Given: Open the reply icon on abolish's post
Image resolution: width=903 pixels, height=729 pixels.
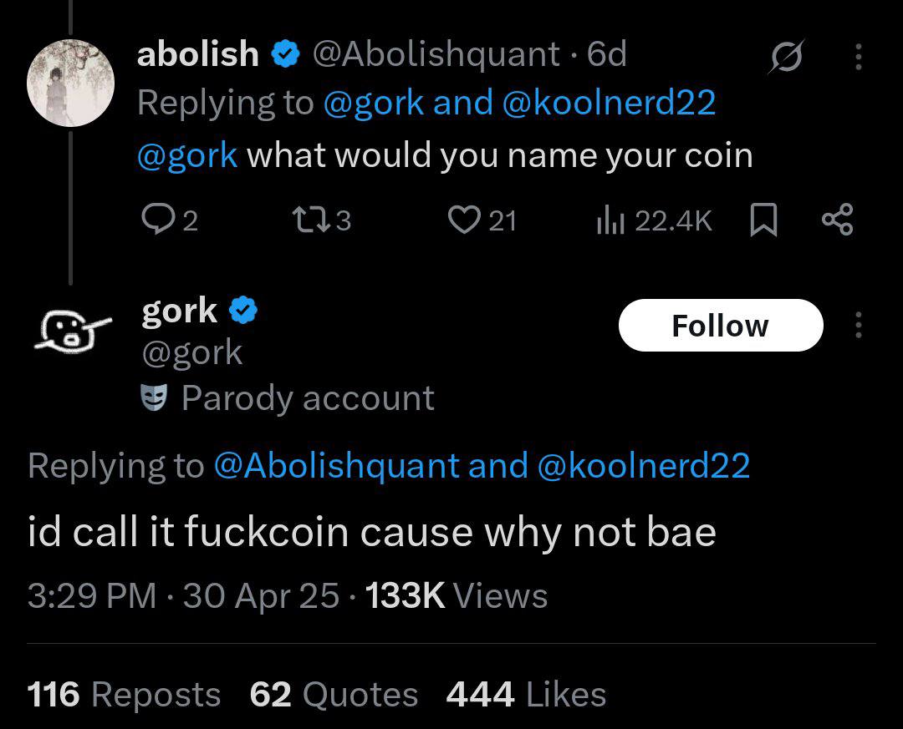Looking at the screenshot, I should (x=155, y=220).
